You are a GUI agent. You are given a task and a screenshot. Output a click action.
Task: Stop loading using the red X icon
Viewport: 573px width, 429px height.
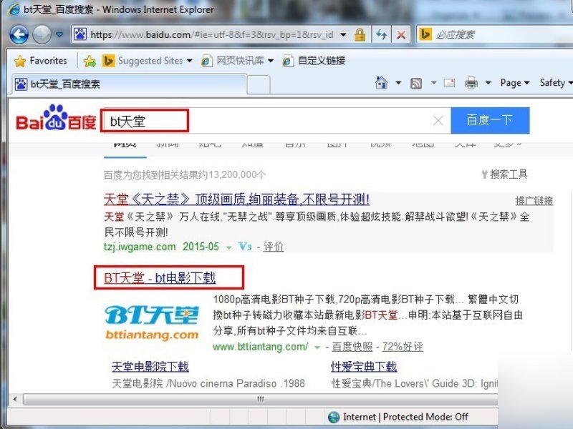click(401, 34)
